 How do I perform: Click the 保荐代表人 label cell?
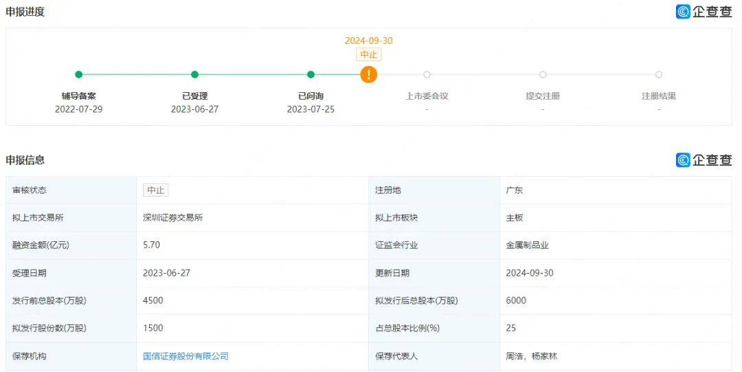434,356
